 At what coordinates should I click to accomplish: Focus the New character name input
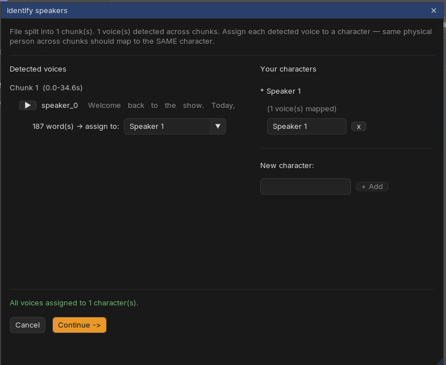coord(306,187)
